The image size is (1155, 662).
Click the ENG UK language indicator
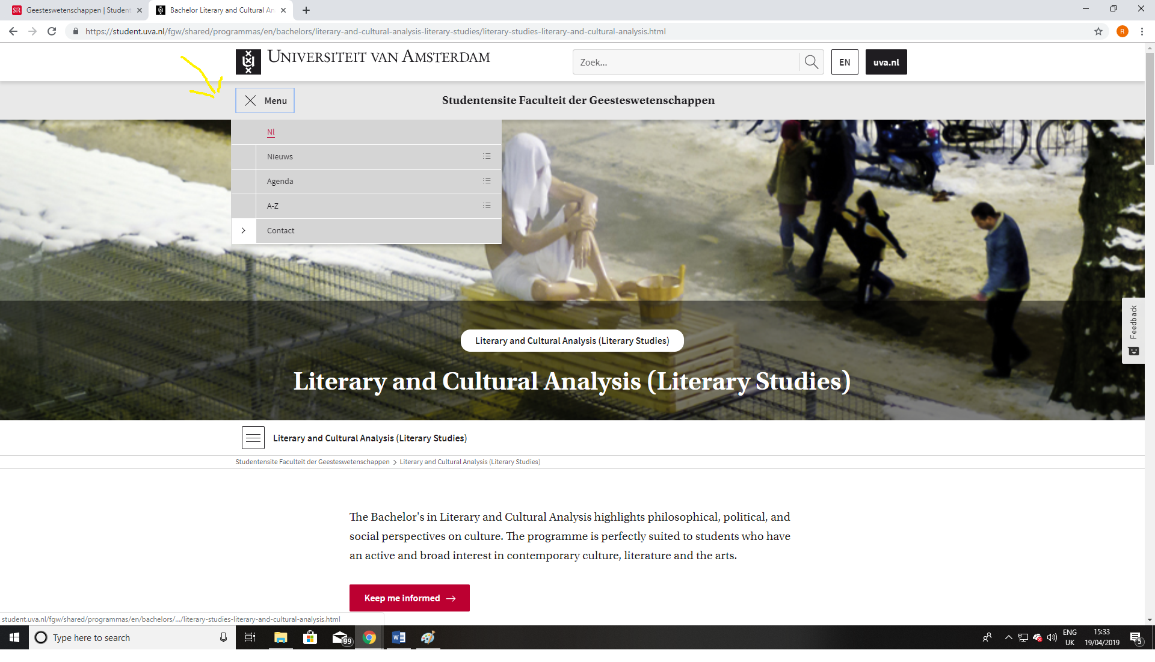pos(1070,637)
